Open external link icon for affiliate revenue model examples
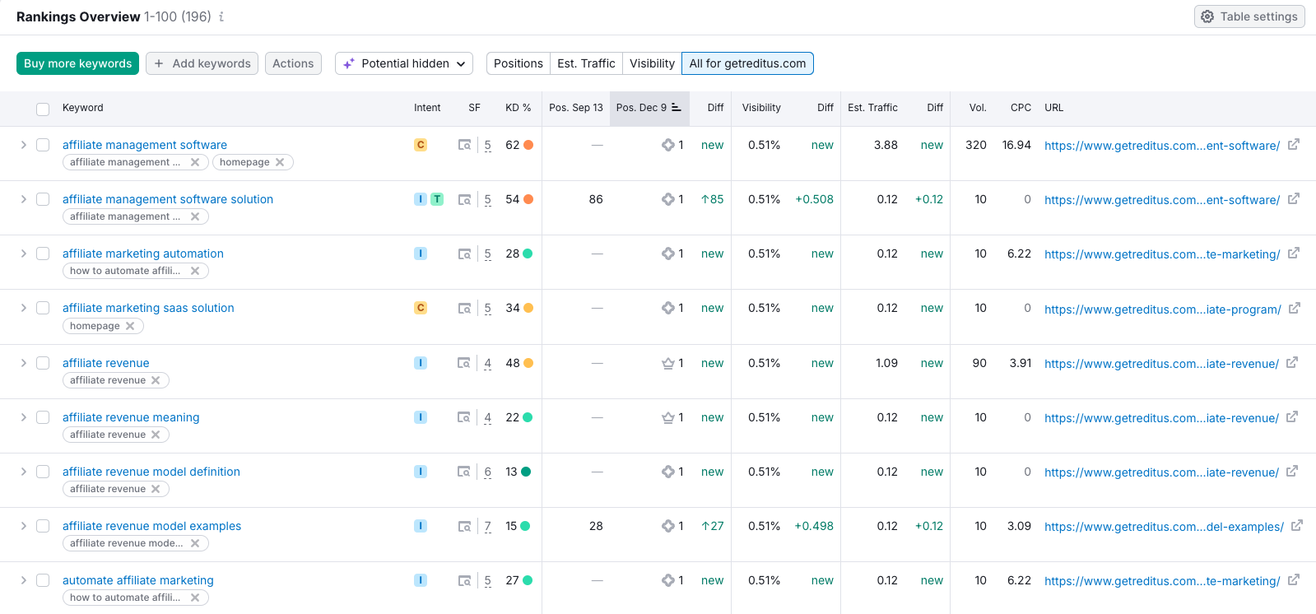This screenshot has height=614, width=1316. [x=1297, y=526]
